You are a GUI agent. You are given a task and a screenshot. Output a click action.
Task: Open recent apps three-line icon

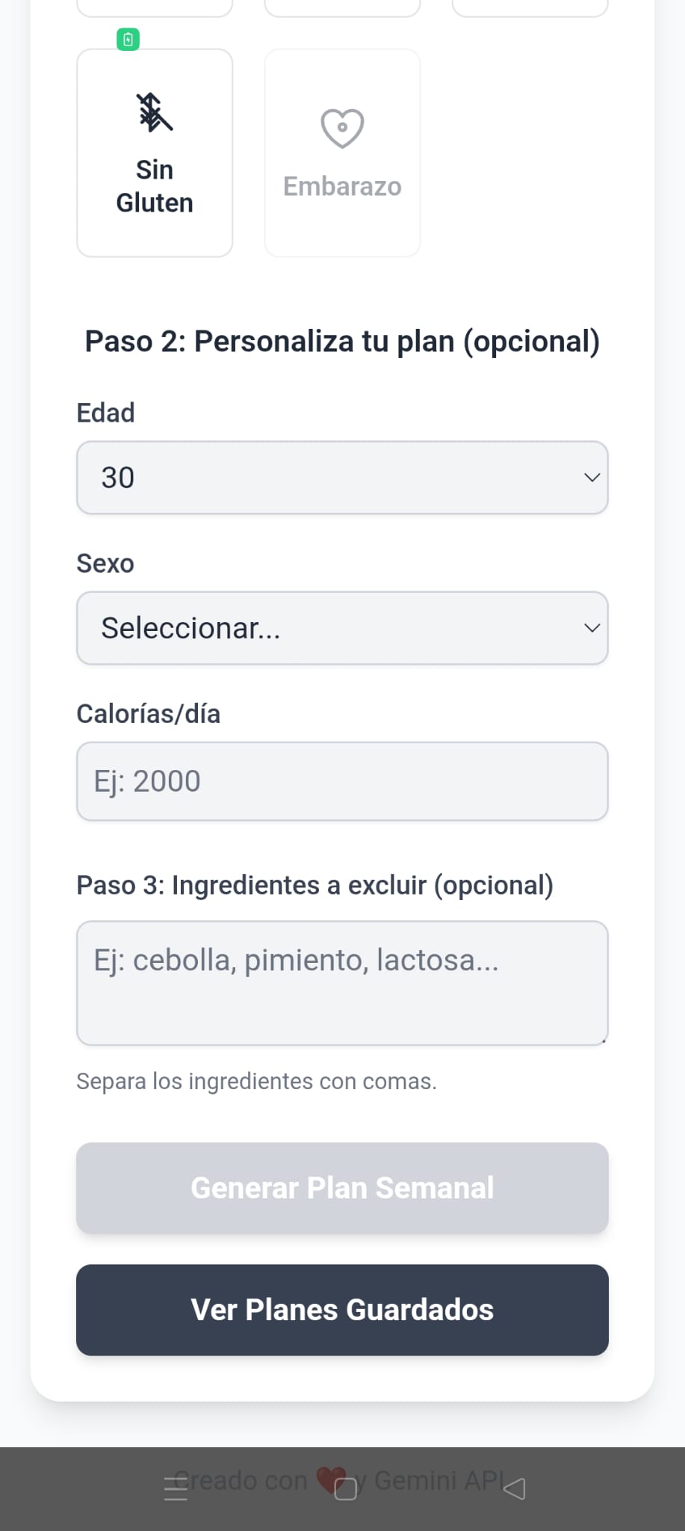coord(176,1489)
